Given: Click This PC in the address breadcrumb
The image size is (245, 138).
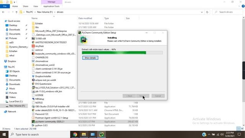Looking at the screenshot, I should (29, 12).
